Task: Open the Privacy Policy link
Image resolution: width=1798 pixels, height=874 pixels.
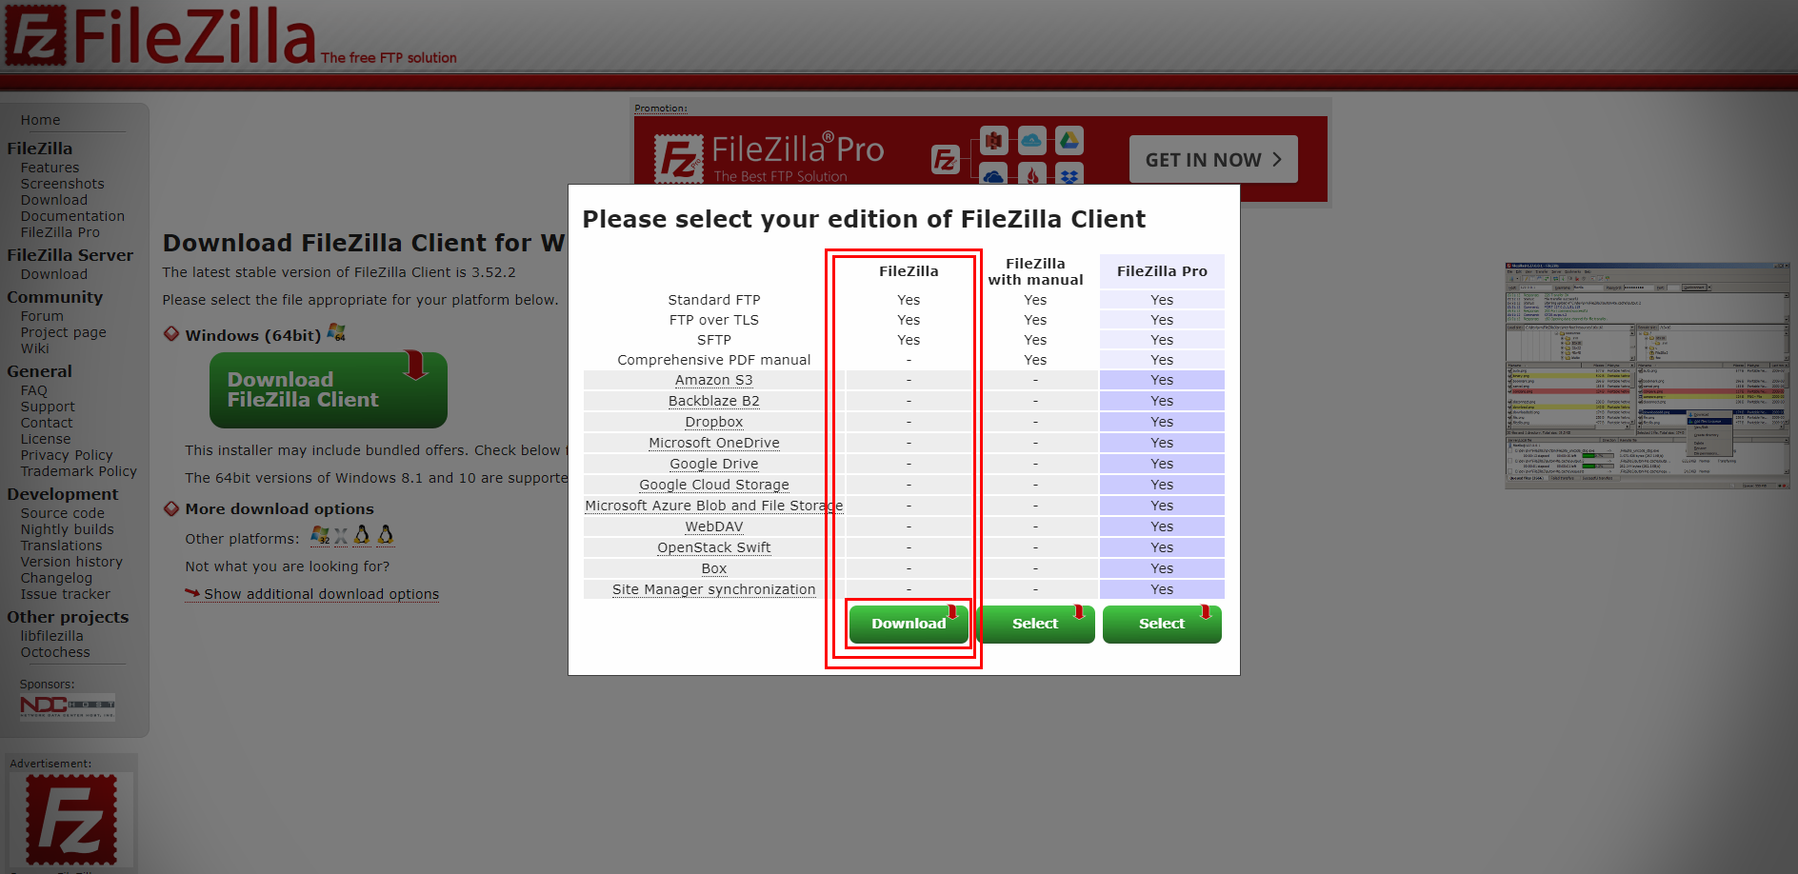Action: [67, 455]
